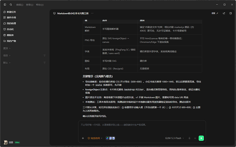The height and width of the screenshot is (147, 236).
Task: Open the 帮助(H) menu
Action: pyautogui.click(x=40, y=5)
